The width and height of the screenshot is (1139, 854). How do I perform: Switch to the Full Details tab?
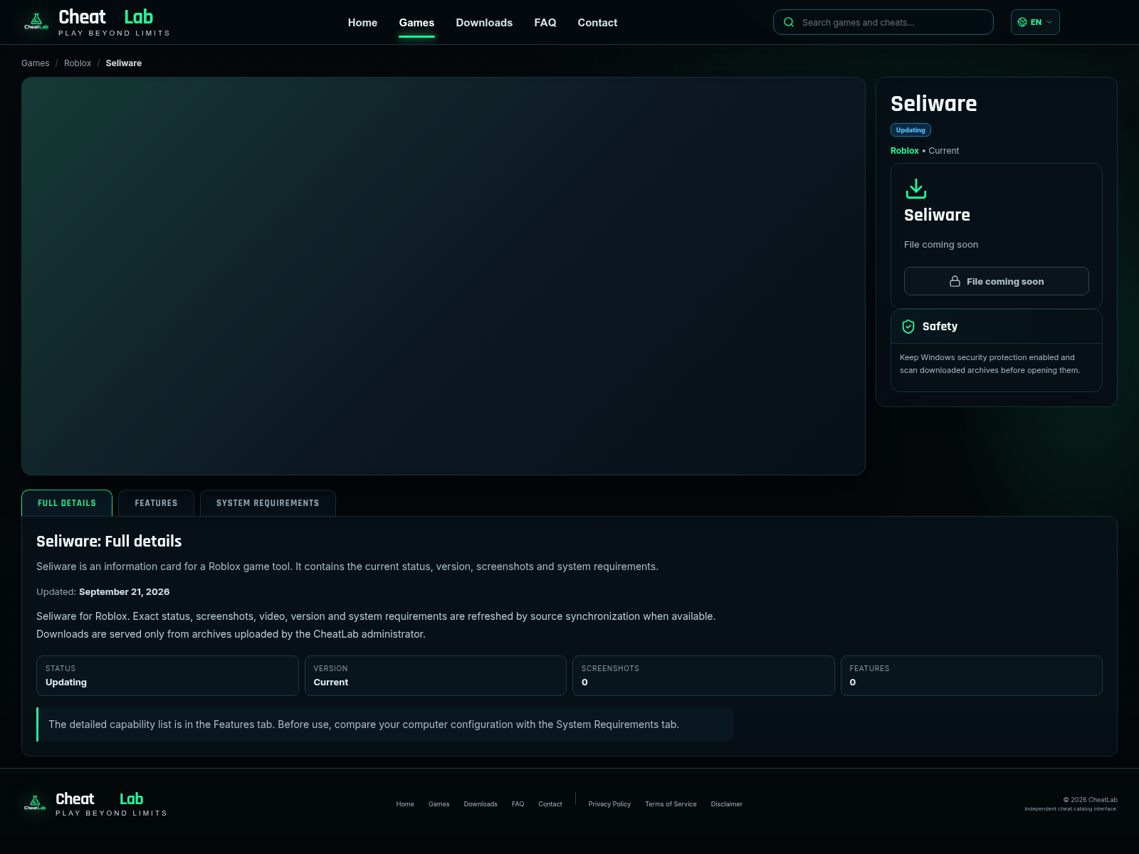point(67,503)
